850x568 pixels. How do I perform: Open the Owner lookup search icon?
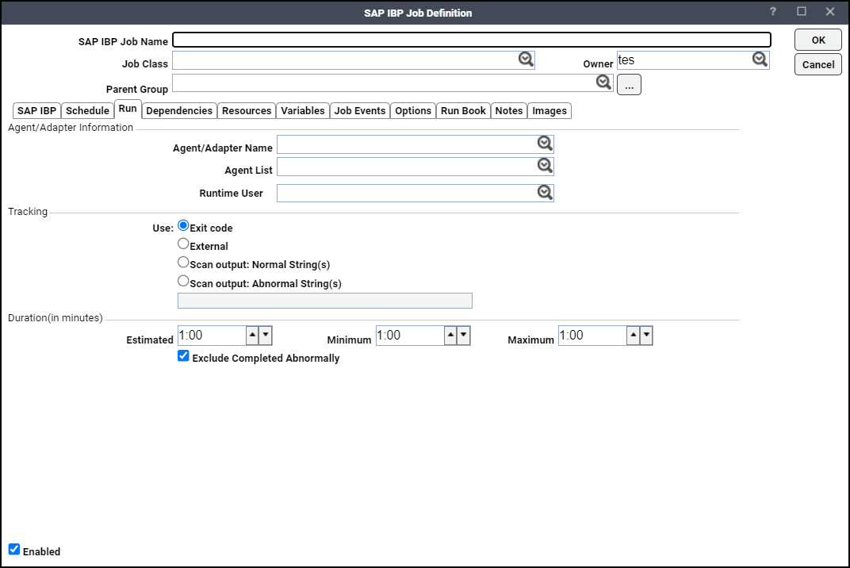(x=760, y=59)
